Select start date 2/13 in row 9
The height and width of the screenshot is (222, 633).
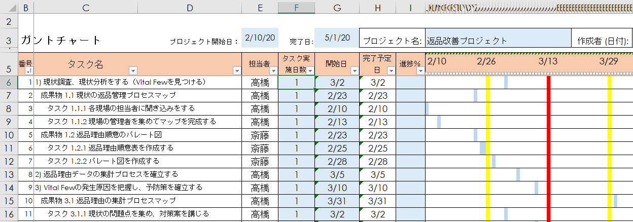point(337,122)
